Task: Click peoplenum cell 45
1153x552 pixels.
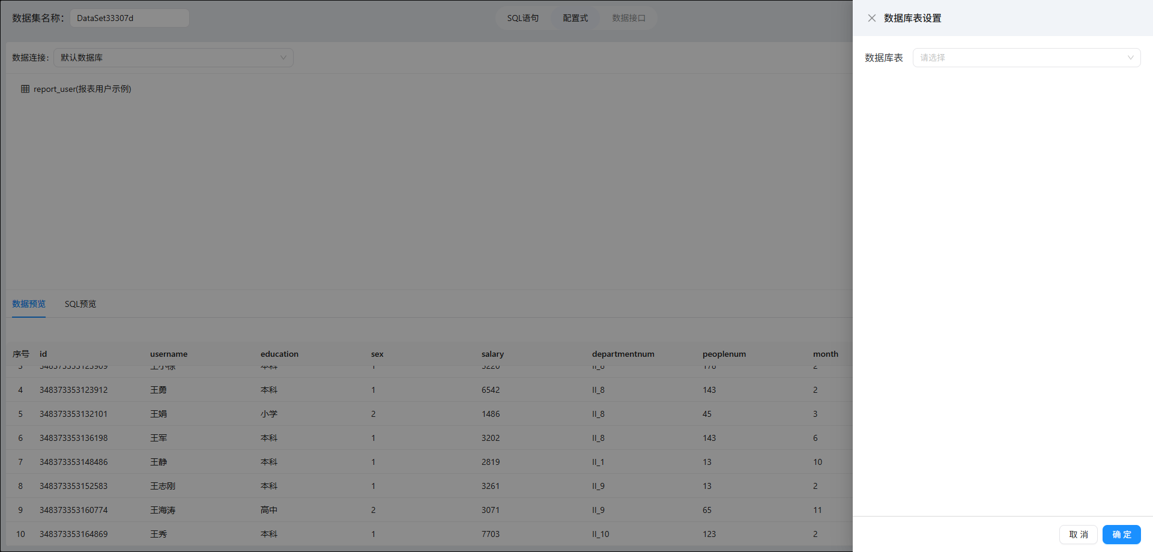Action: pos(707,414)
